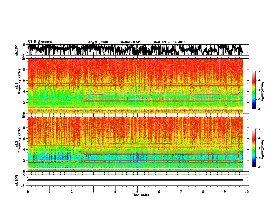This screenshot has width=278, height=215.
Task: Select the "Aug.9 , 2018" date text
Action: (98, 42)
